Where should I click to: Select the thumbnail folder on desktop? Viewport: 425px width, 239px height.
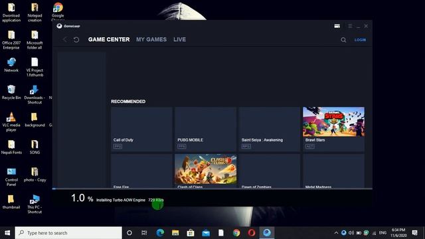(x=11, y=202)
